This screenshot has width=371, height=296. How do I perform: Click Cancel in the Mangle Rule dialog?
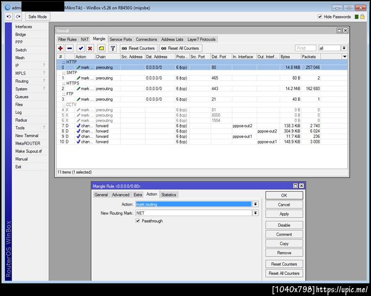pyautogui.click(x=284, y=205)
